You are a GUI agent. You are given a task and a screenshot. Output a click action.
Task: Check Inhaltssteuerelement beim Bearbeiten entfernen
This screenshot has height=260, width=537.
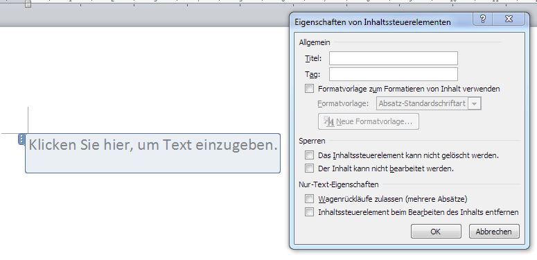pyautogui.click(x=309, y=212)
